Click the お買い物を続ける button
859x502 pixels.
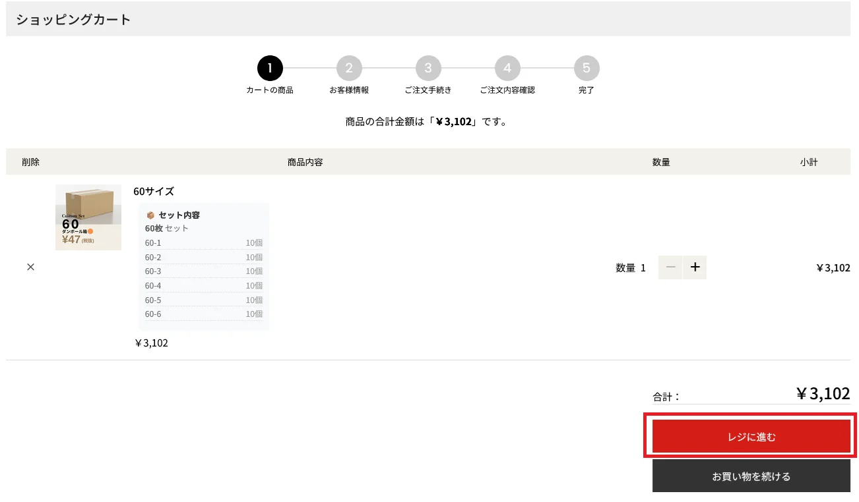coord(751,476)
